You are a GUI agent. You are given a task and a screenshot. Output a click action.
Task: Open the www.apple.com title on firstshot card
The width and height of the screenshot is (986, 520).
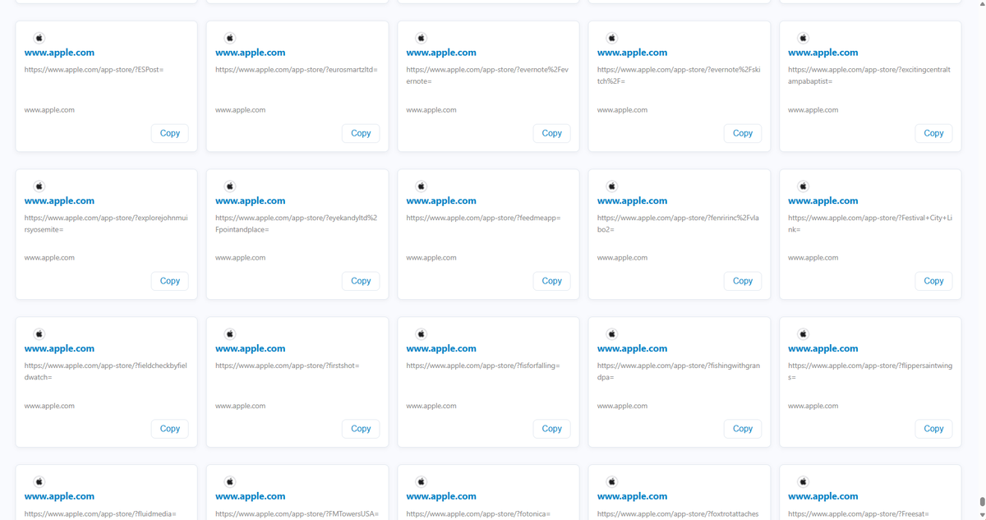pyautogui.click(x=250, y=348)
